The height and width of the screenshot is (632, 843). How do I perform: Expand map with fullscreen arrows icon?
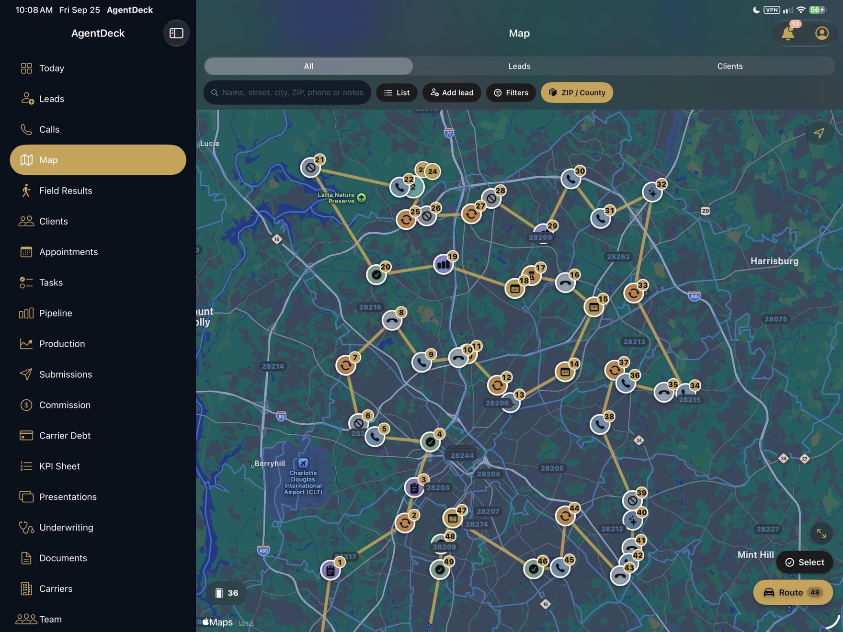tap(821, 533)
